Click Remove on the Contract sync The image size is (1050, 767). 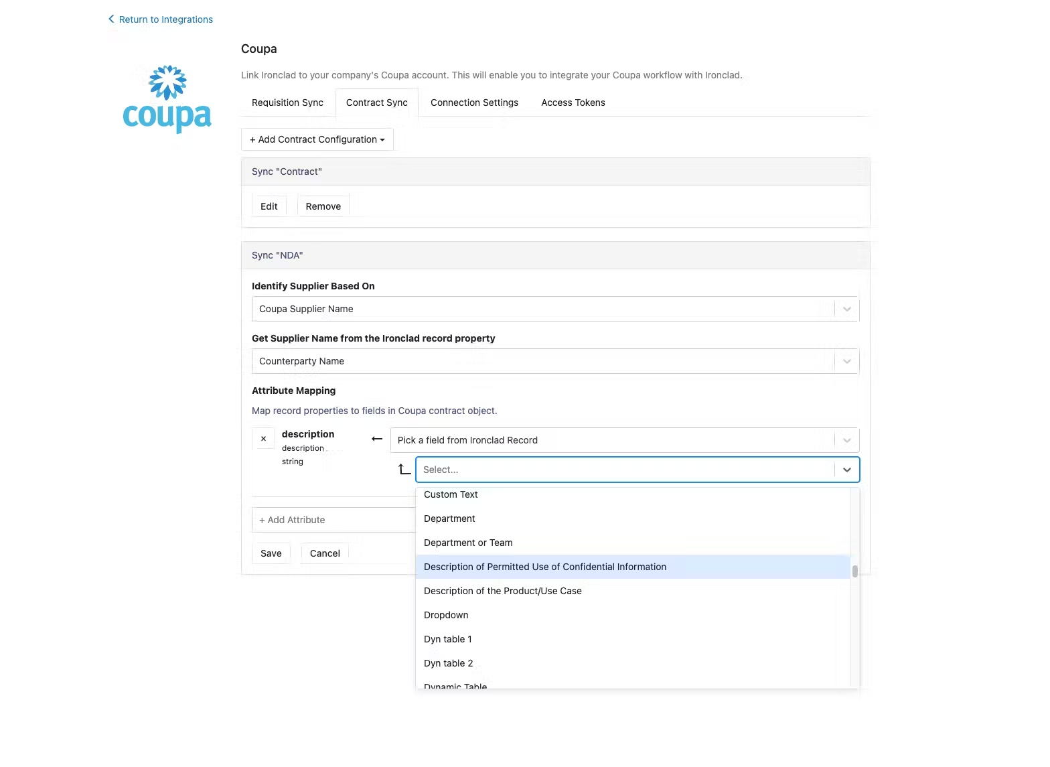pyautogui.click(x=323, y=206)
